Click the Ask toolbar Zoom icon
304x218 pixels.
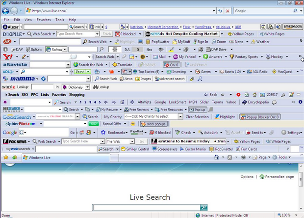click(219, 42)
